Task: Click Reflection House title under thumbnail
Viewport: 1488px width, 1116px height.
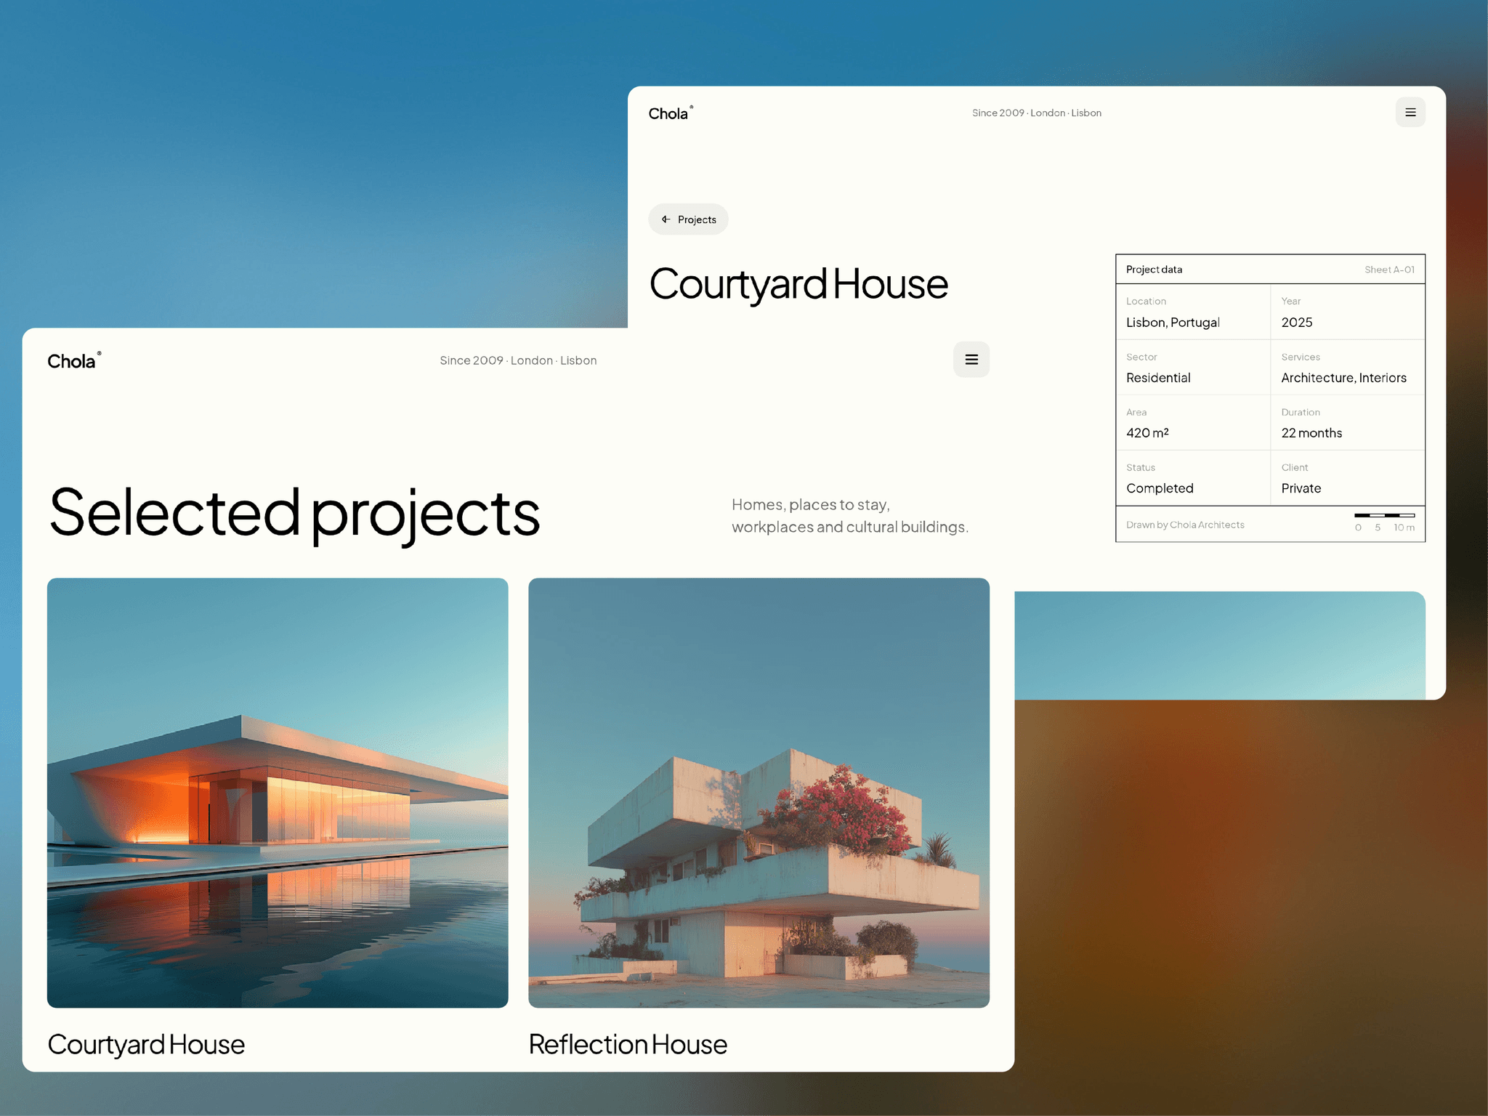Action: [x=628, y=1045]
